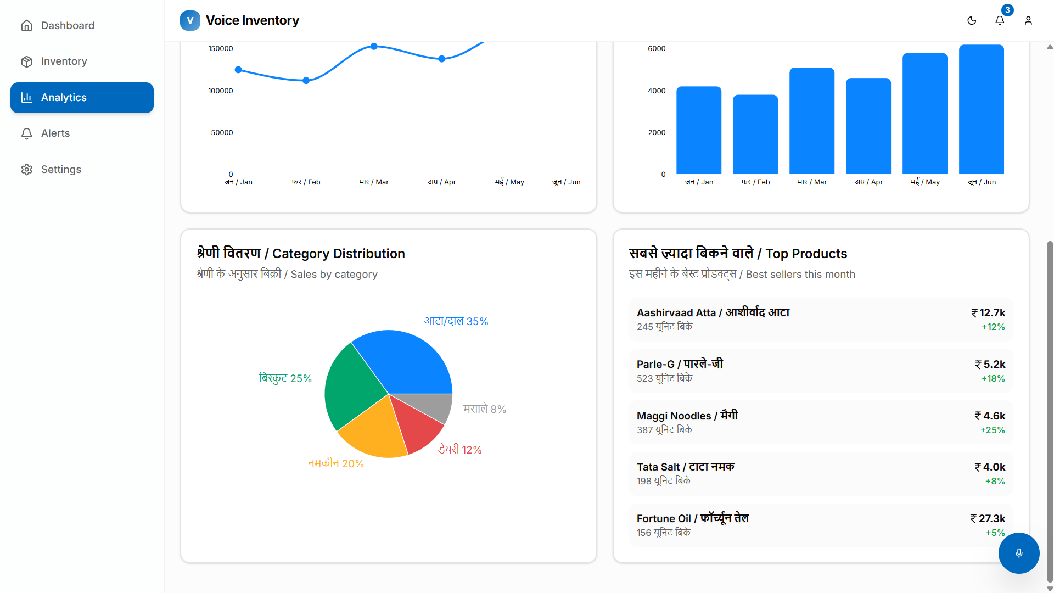Screen dimensions: 1054x593
Task: Click the Settings gear icon in sidebar
Action: click(x=26, y=169)
